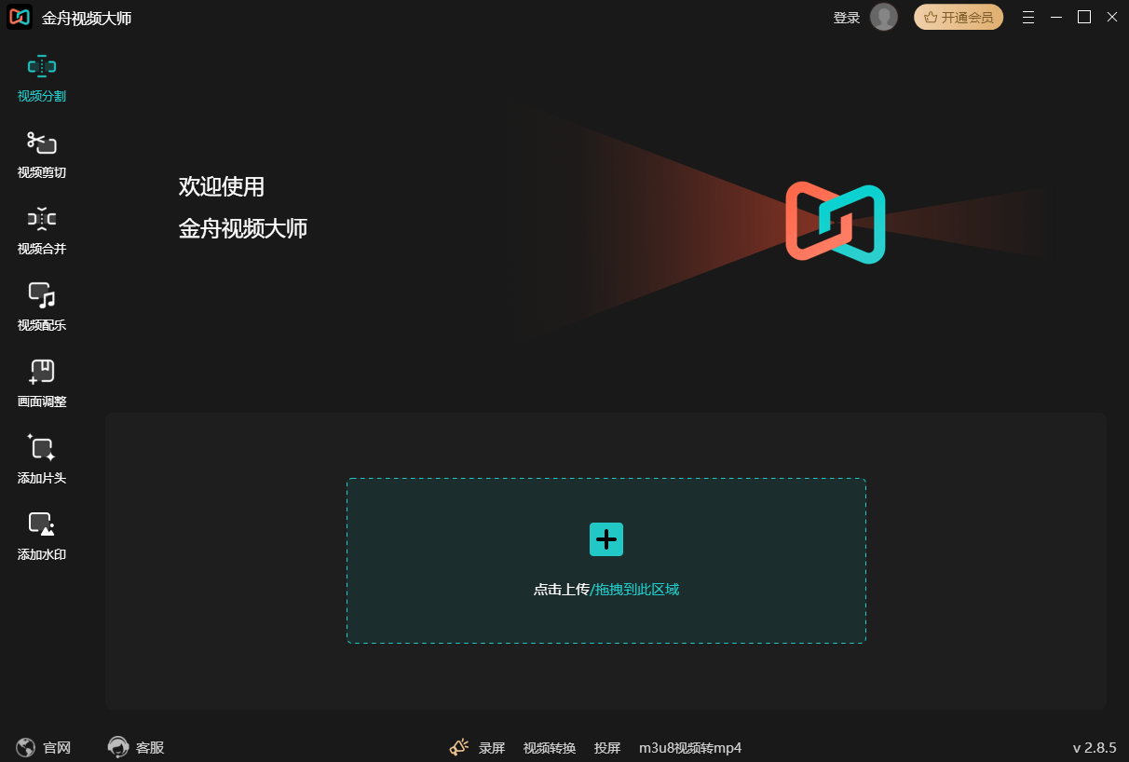Open the 视频分割 video split tool
Image resolution: width=1129 pixels, height=762 pixels.
[42, 78]
